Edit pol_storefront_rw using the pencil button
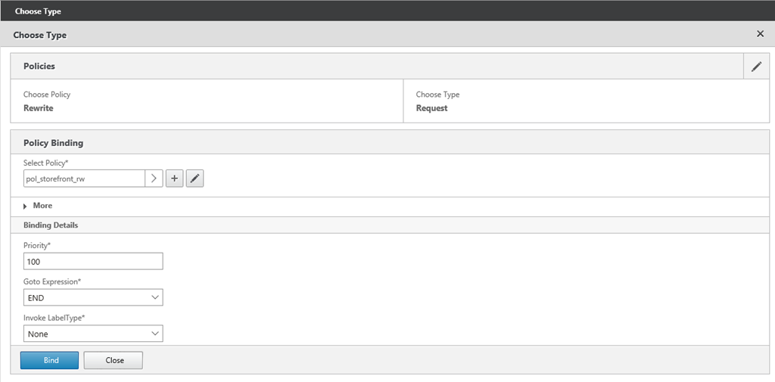 195,179
